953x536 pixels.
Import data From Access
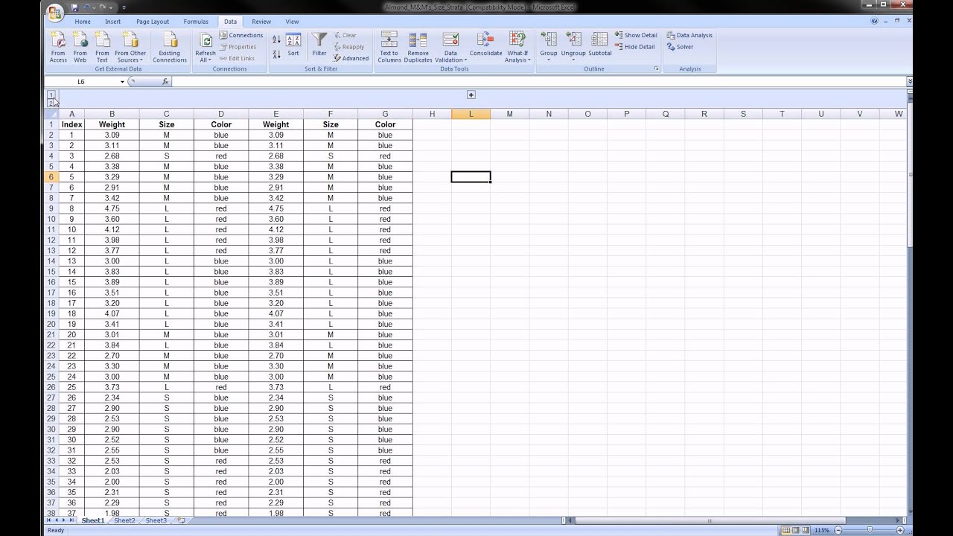click(58, 47)
